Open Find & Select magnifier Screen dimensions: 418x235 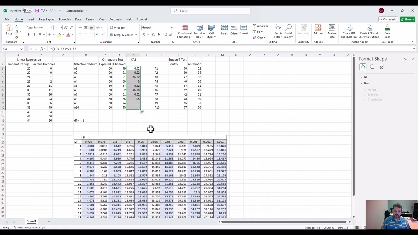click(x=288, y=32)
